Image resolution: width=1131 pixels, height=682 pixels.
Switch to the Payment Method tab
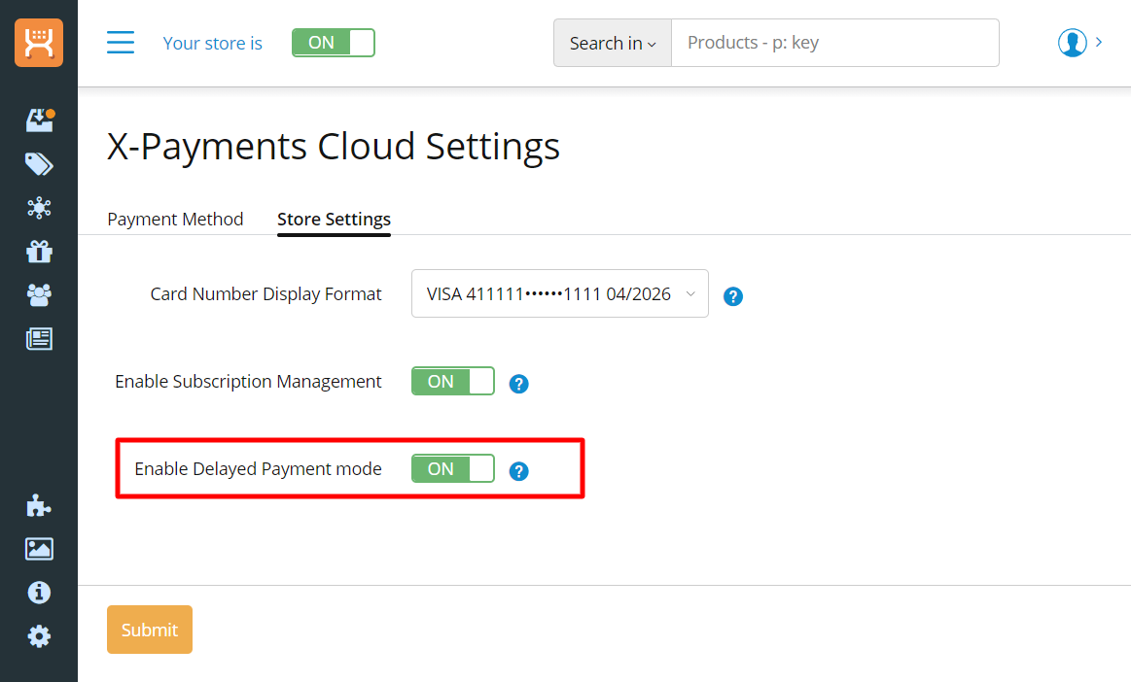[175, 220]
